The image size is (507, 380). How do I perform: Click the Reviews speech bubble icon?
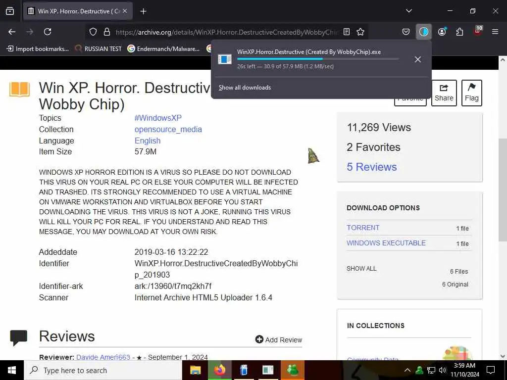(18, 337)
